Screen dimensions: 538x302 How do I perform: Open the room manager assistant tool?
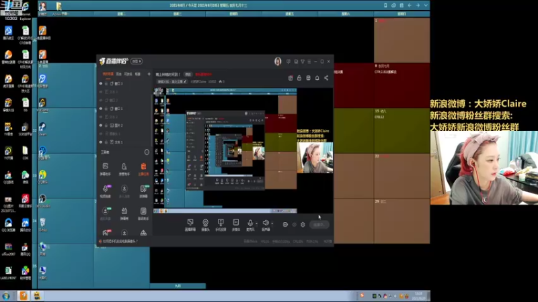tap(124, 169)
